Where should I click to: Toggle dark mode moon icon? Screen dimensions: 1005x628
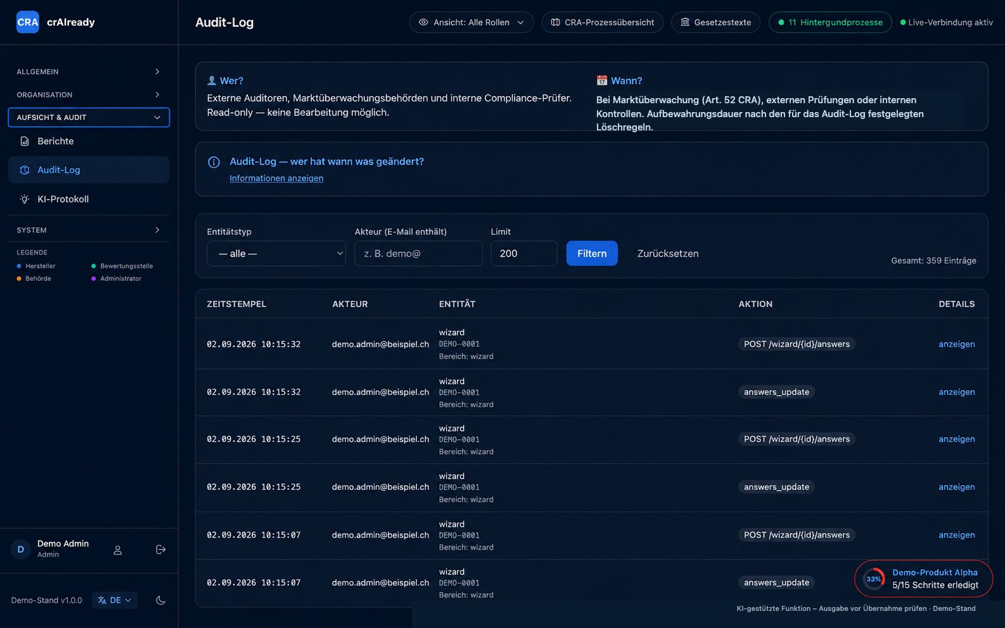coord(160,600)
